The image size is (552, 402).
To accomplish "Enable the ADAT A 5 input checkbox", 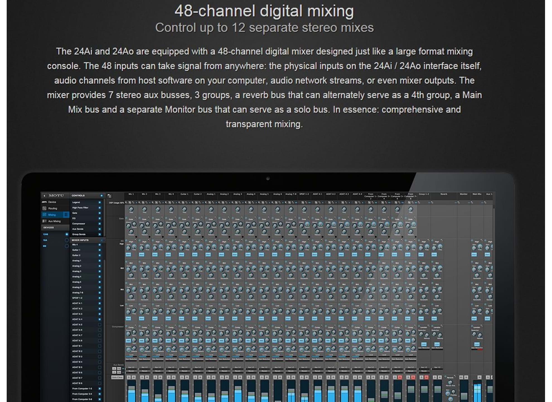I will (100, 325).
